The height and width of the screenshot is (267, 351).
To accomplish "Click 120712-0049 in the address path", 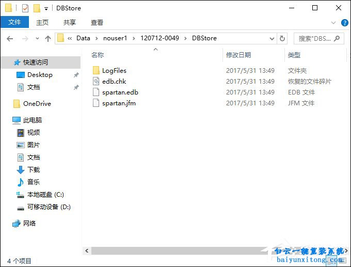I will click(159, 38).
